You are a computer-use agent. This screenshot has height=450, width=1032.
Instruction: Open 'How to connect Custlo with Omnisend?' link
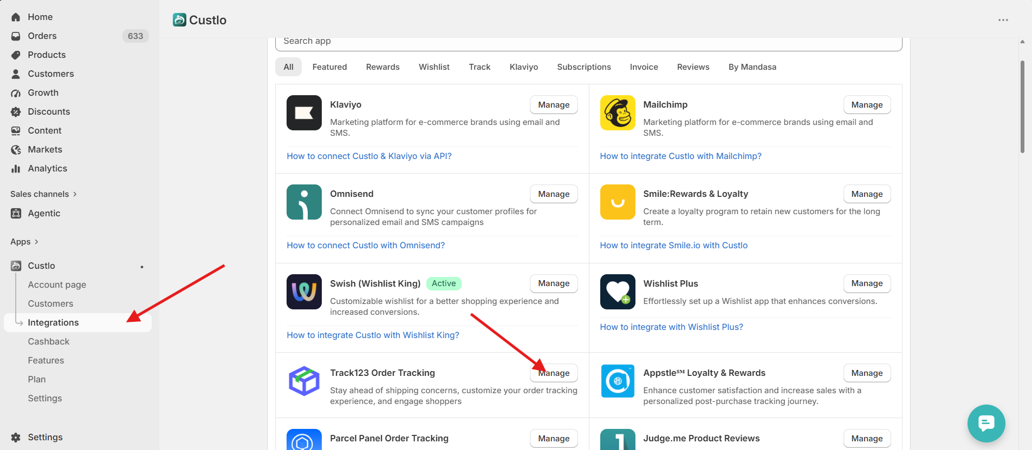(x=366, y=246)
